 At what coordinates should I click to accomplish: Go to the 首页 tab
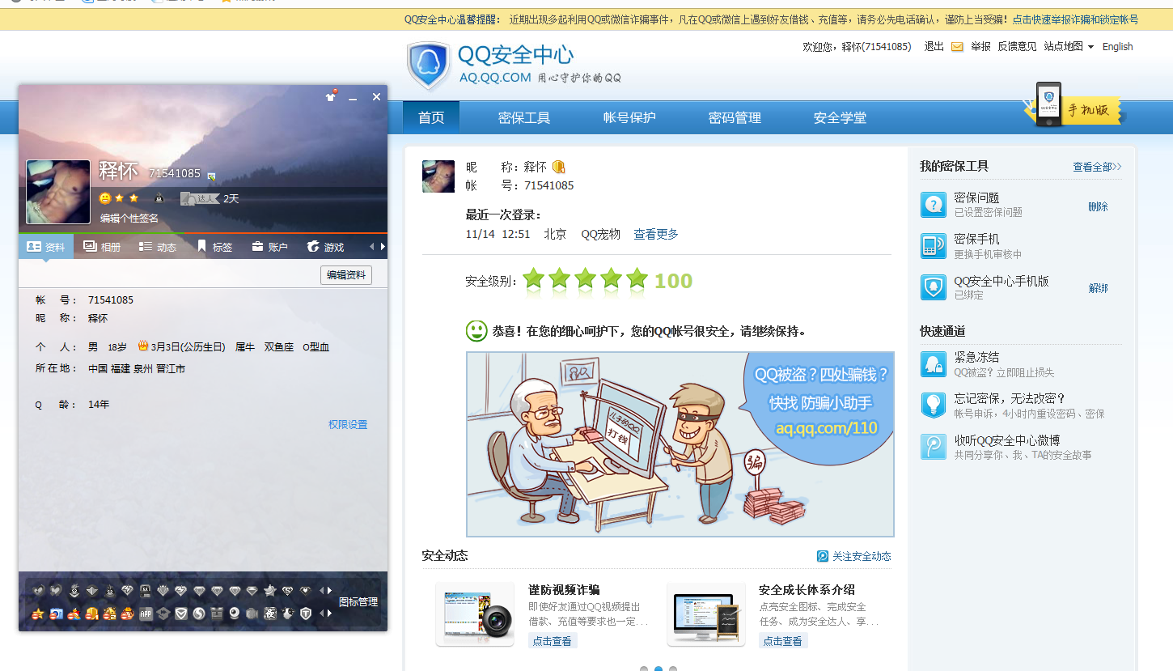pos(431,118)
